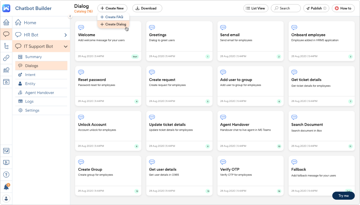
Task: Click 'Employee added in HRMS application' text
Action: click(315, 40)
